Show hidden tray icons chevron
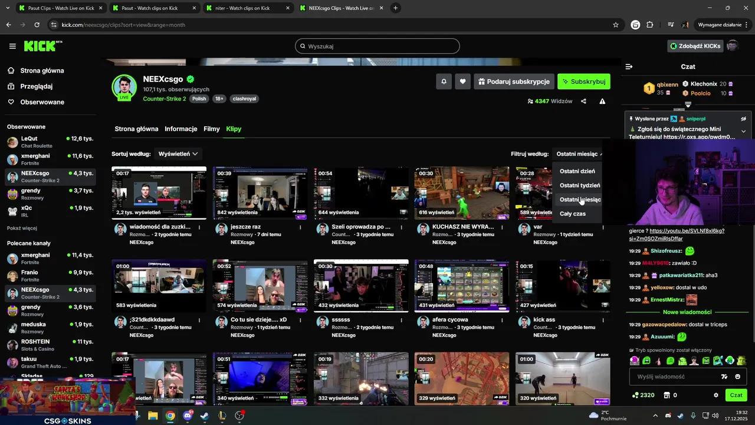 (x=656, y=416)
